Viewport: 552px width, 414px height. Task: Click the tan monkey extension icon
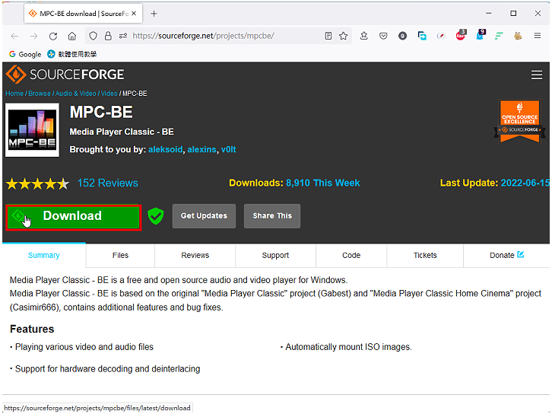[518, 36]
